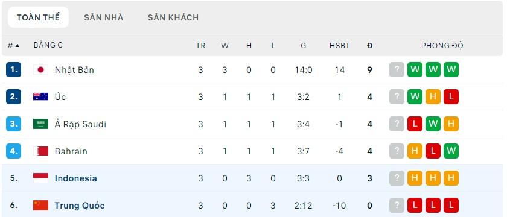Click the Bahrain flag icon
Screen dimensions: 507x217
click(x=41, y=151)
